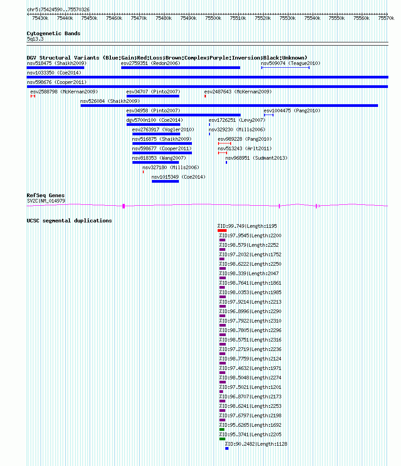Click the nsv1015349 (Coe2014) variant label

179,177
